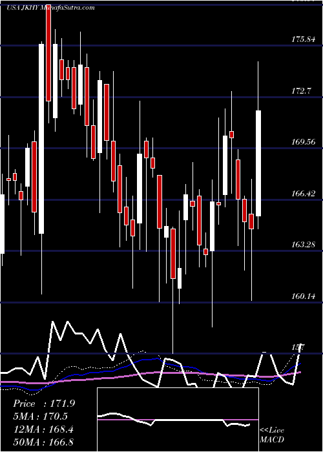This screenshot has width=323, height=452.
Task: Click the <<Live MACD label
Action: [x=272, y=435]
